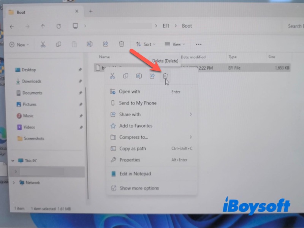304x228 pixels.
Task: Go forward with the forward arrow
Action: tap(27, 27)
